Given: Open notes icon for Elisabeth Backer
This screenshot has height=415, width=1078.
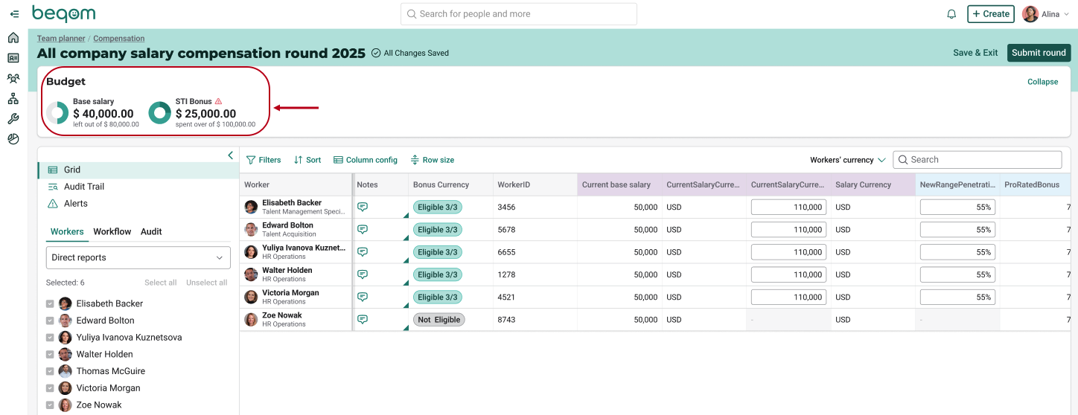Looking at the screenshot, I should point(363,207).
